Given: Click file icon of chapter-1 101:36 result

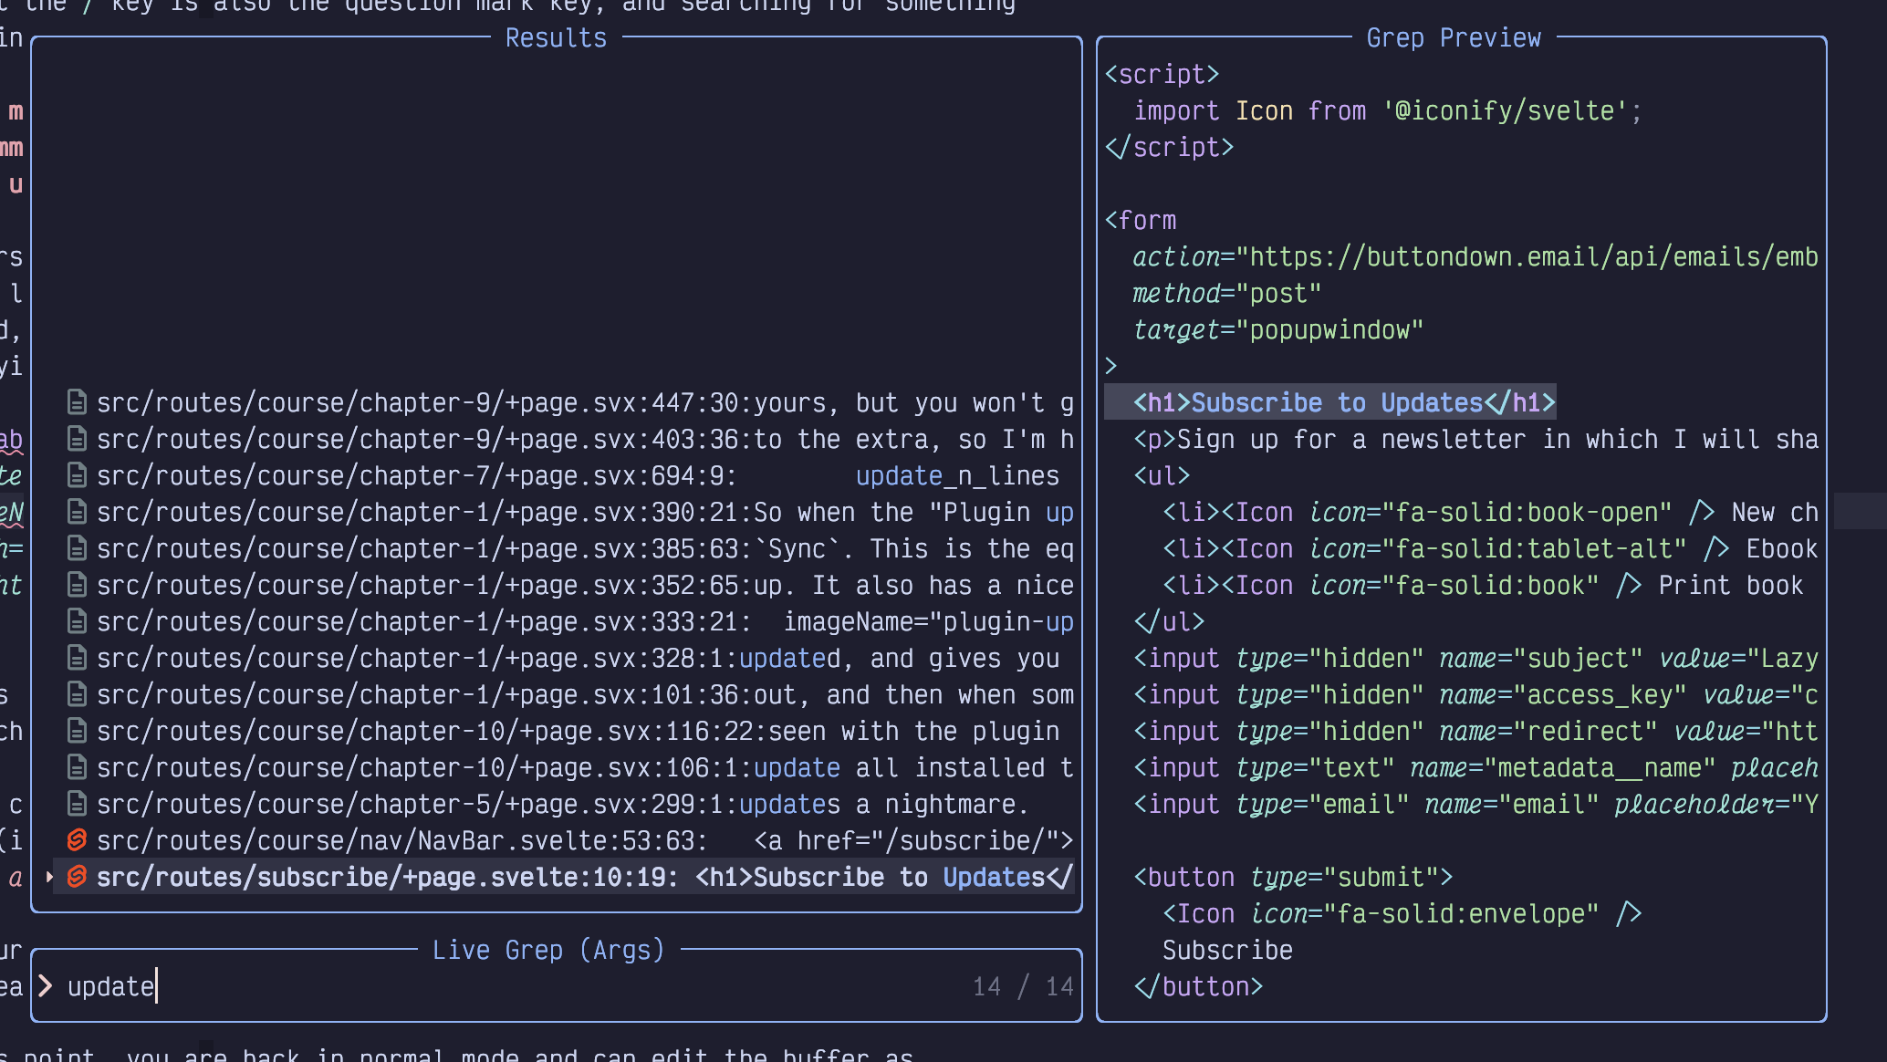Looking at the screenshot, I should click(78, 694).
